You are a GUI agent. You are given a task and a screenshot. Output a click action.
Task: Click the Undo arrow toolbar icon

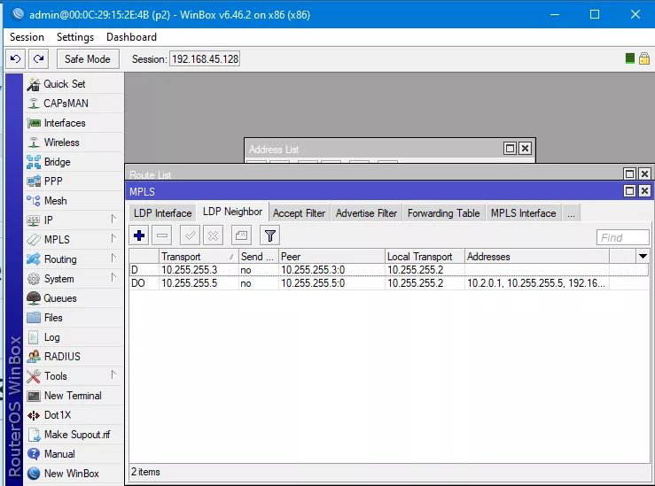(15, 58)
